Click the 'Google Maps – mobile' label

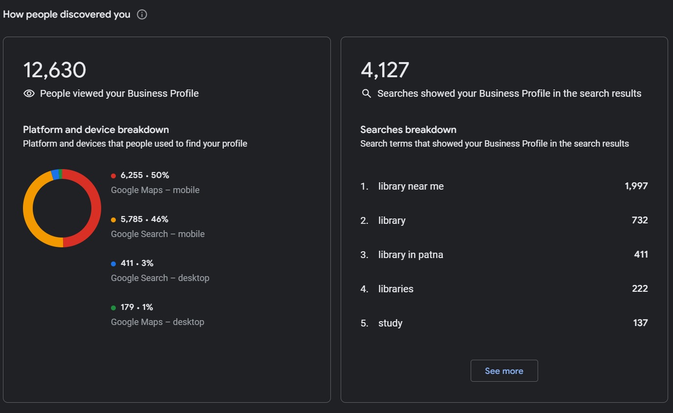(x=155, y=190)
